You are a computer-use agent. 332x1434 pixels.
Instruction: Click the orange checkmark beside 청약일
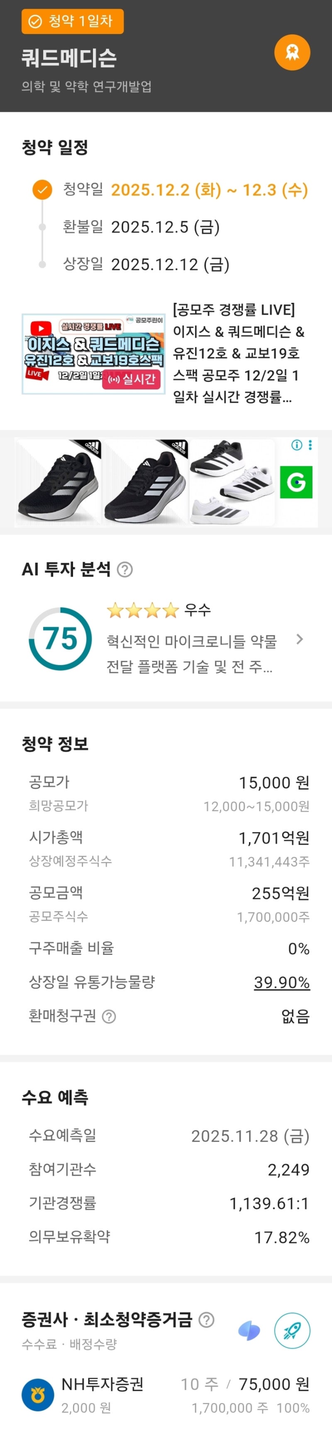[42, 190]
